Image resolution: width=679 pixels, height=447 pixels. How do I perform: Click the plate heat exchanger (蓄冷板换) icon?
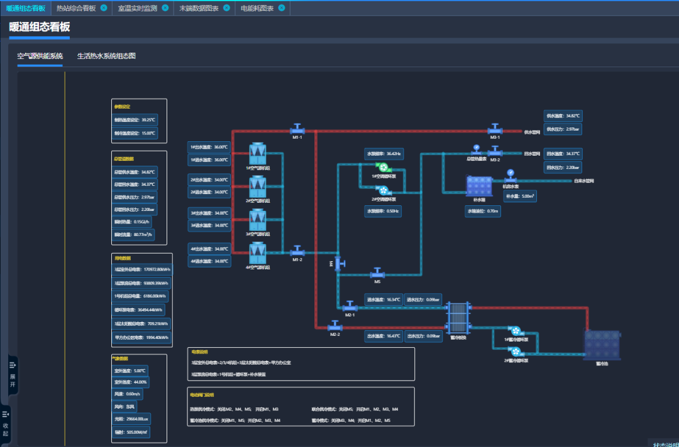(458, 318)
